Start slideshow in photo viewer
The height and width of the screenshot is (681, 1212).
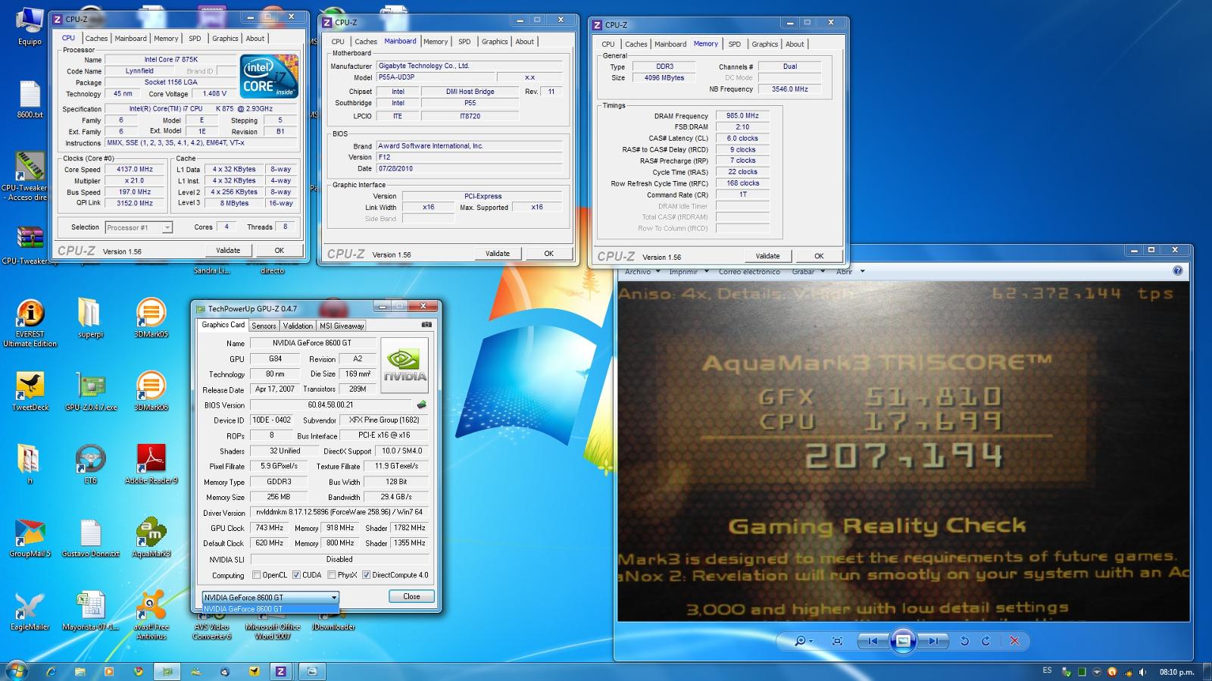(903, 641)
